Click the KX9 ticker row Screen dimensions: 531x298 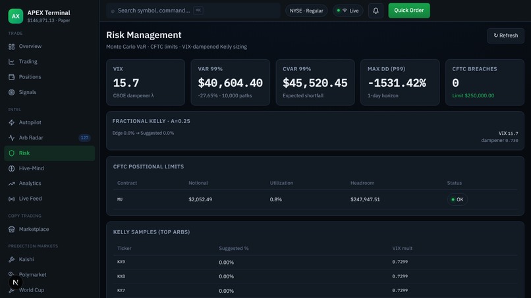click(x=315, y=262)
